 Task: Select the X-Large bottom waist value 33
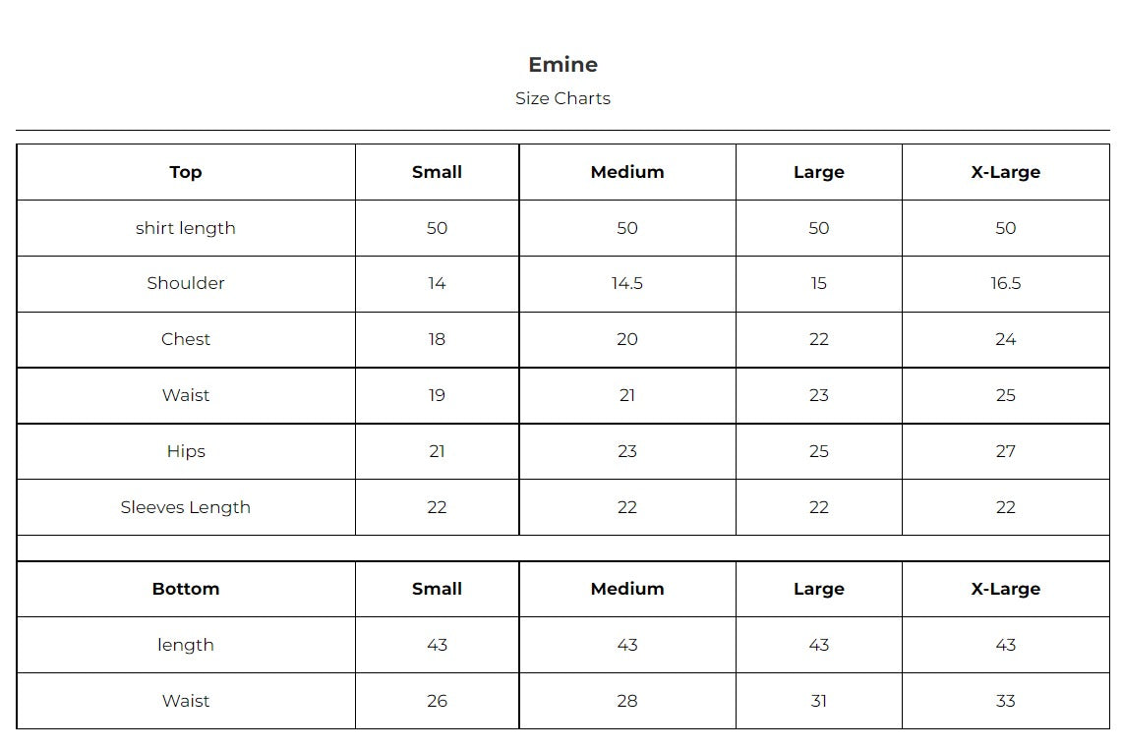tap(1005, 701)
